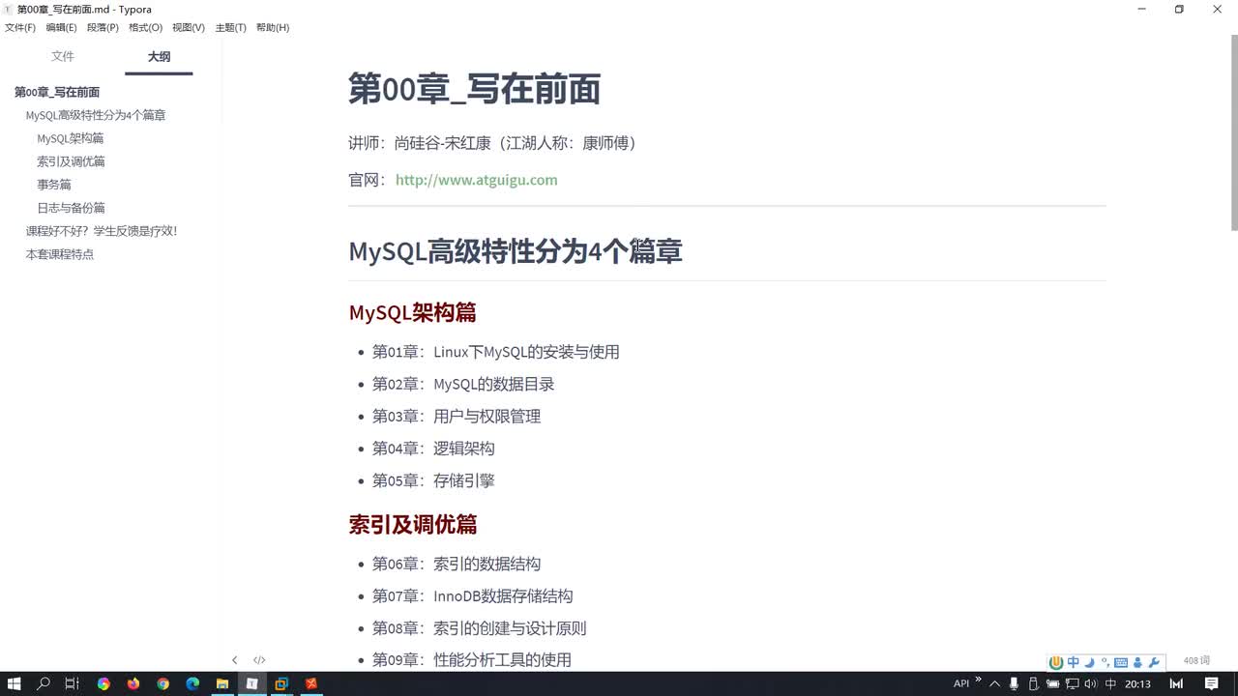Click the red MySQL架构篇 heading in document

coord(413,312)
